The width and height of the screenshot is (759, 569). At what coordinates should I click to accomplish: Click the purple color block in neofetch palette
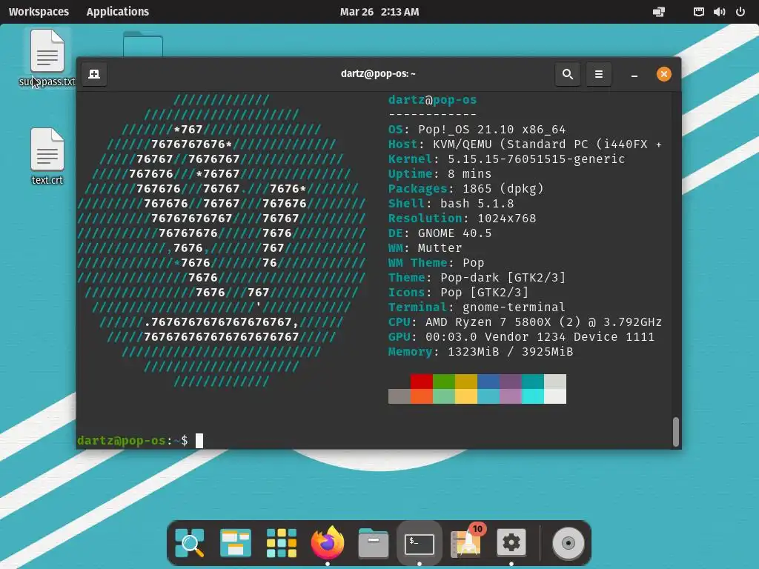click(511, 382)
